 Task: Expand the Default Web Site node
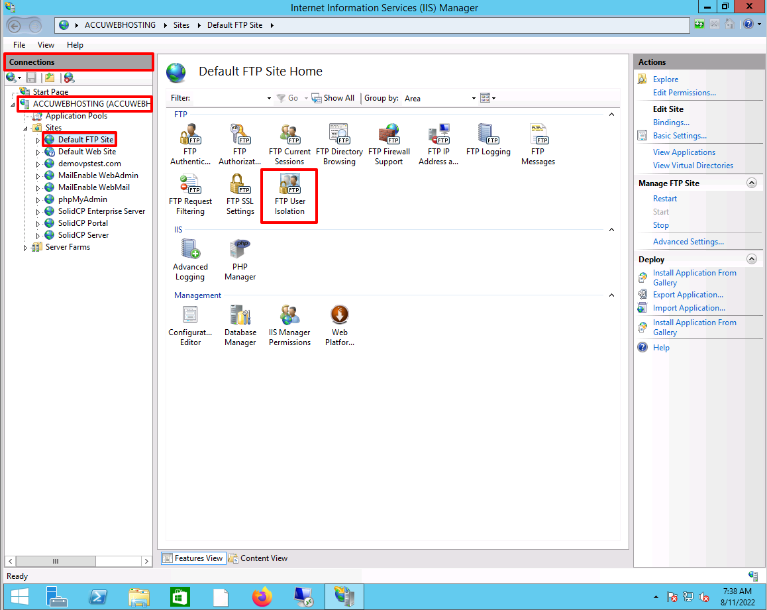(x=38, y=152)
